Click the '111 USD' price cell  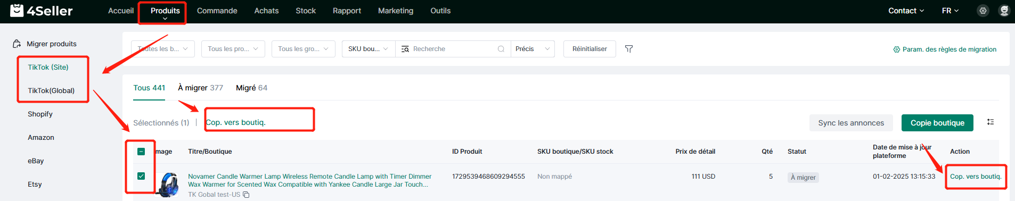(x=703, y=177)
